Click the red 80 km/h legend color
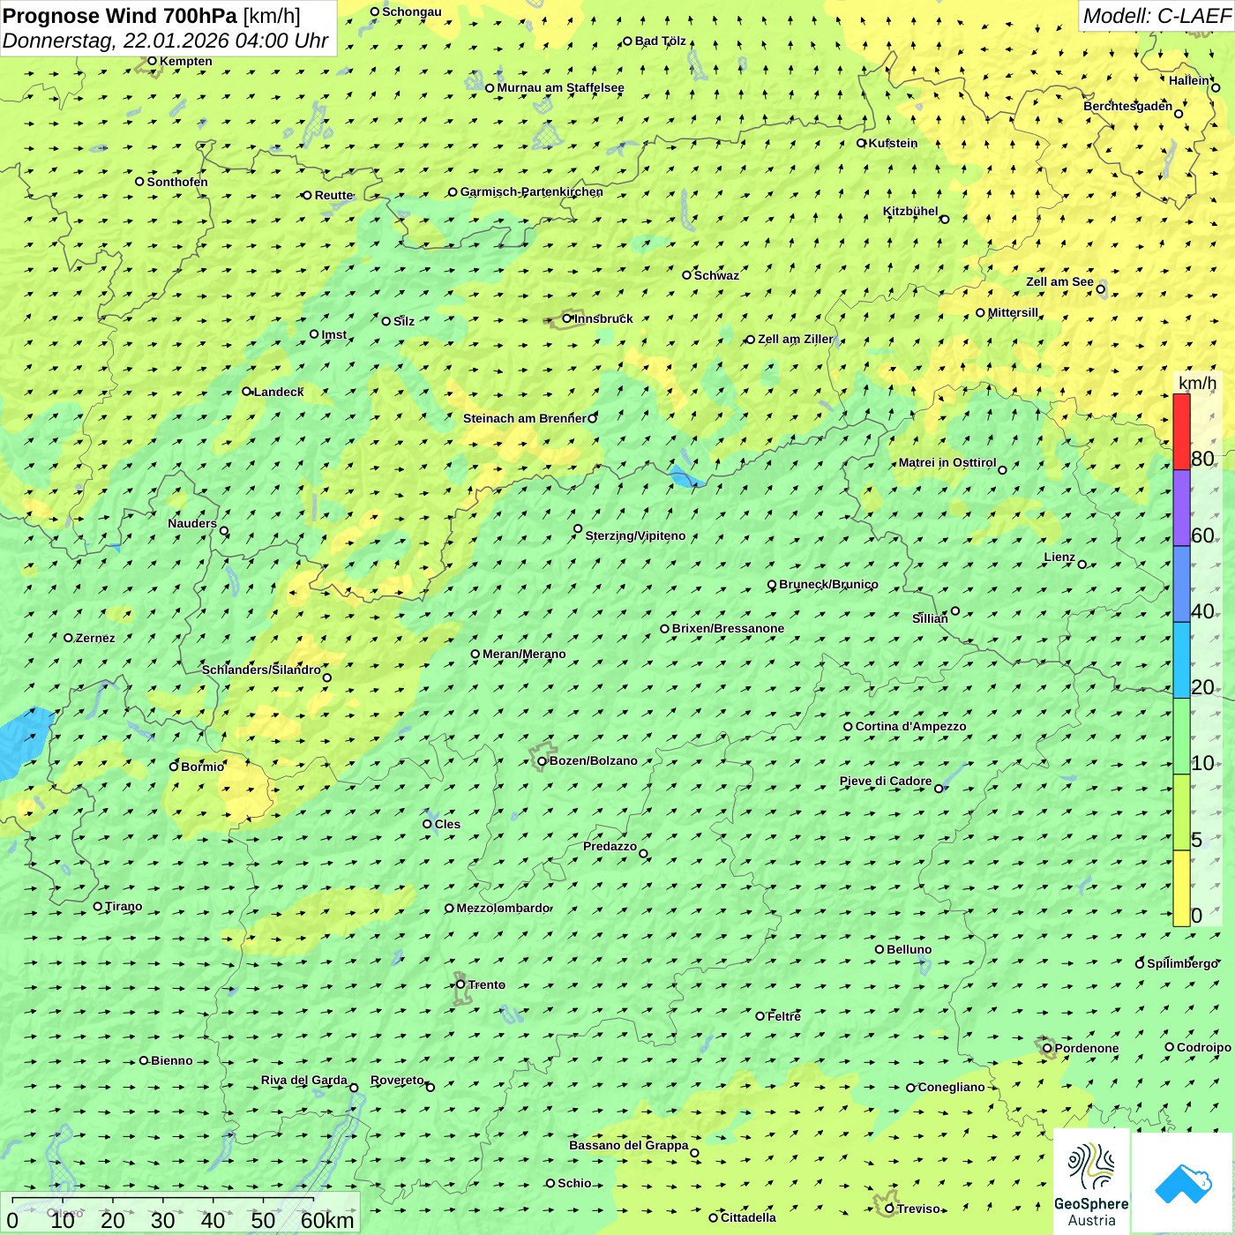 click(1181, 431)
